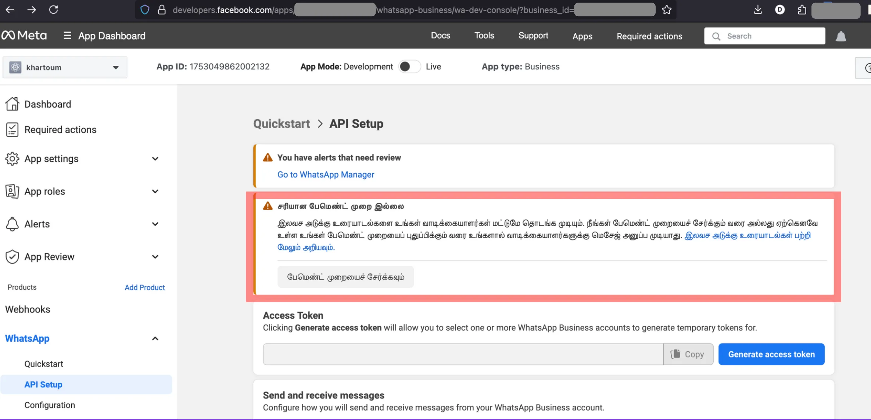Screen dimensions: 871x420
Task: Click the 'App type: Business' text
Action: [x=520, y=66]
